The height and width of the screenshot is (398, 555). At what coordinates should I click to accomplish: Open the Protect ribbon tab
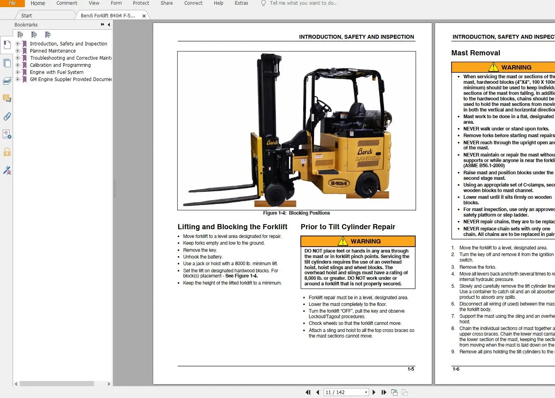click(141, 3)
